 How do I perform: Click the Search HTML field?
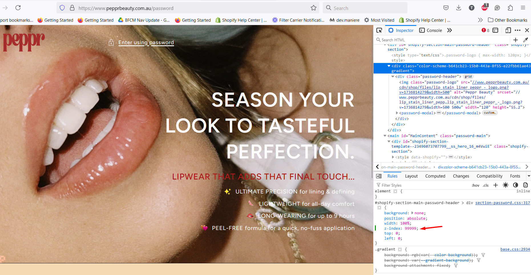coord(442,40)
